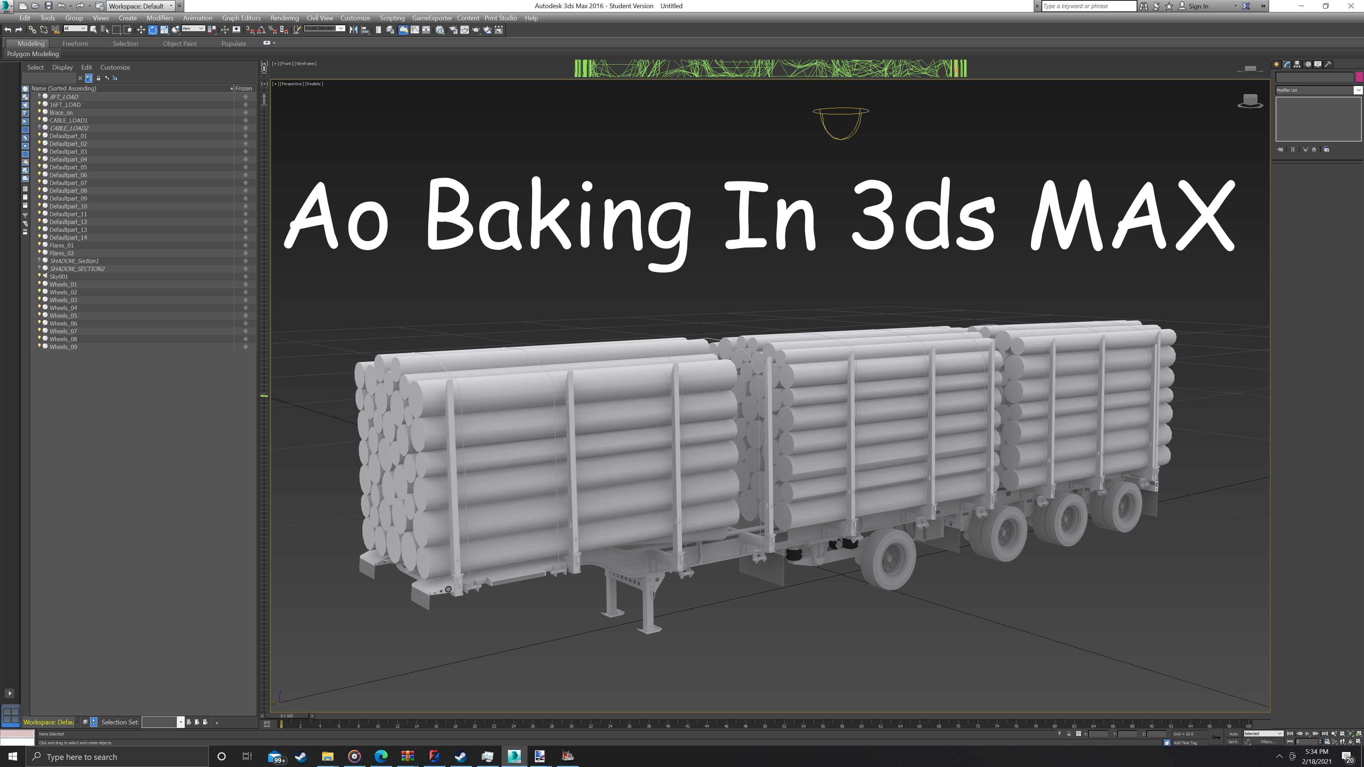Activate the Select Object tool
Screen dimensions: 1364x767
point(93,29)
